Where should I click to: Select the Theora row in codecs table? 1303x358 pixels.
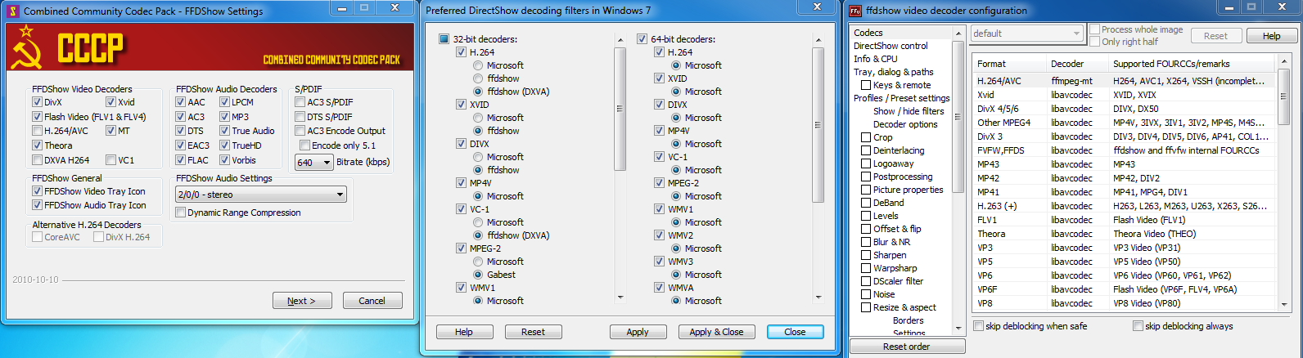coord(1124,234)
